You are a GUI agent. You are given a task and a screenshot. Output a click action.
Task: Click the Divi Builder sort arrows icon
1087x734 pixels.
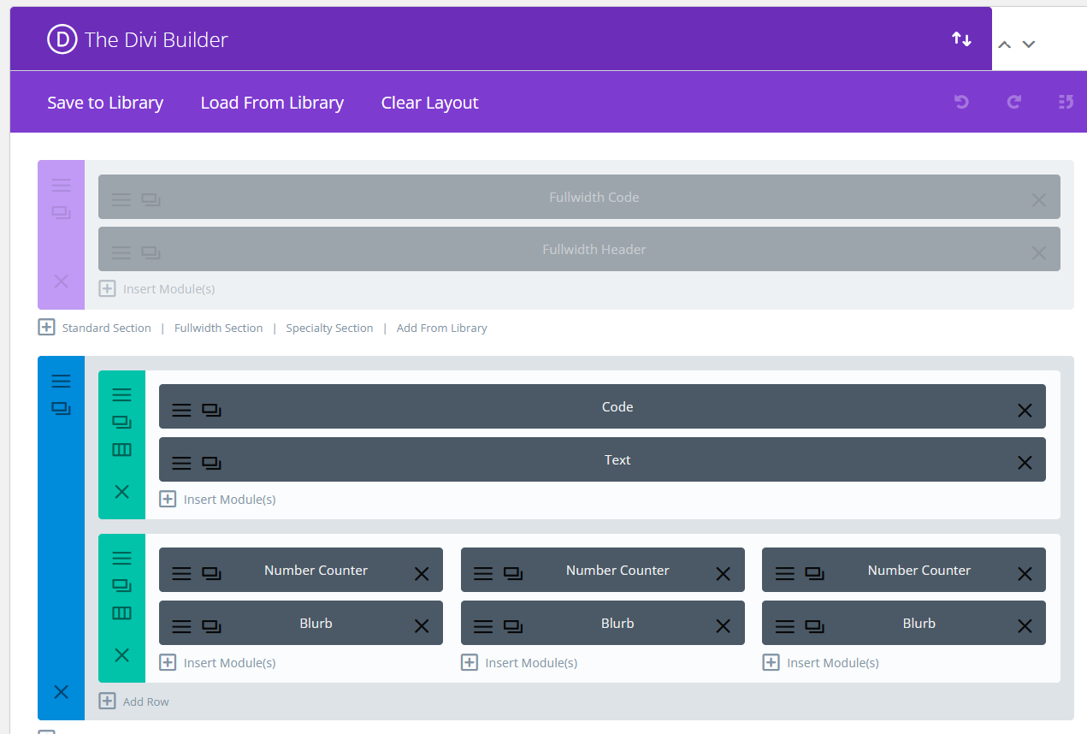(961, 39)
